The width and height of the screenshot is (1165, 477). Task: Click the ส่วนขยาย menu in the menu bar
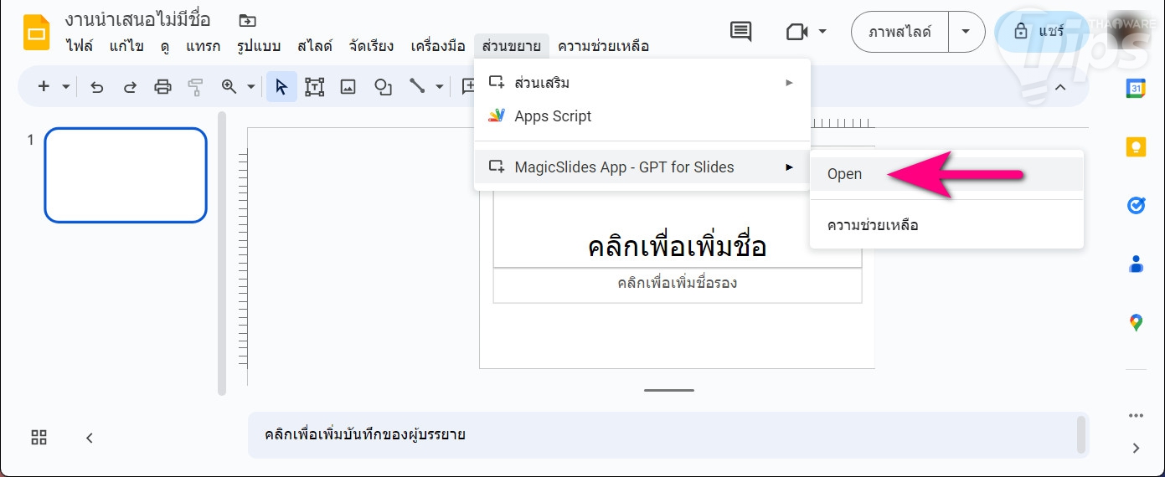point(512,46)
